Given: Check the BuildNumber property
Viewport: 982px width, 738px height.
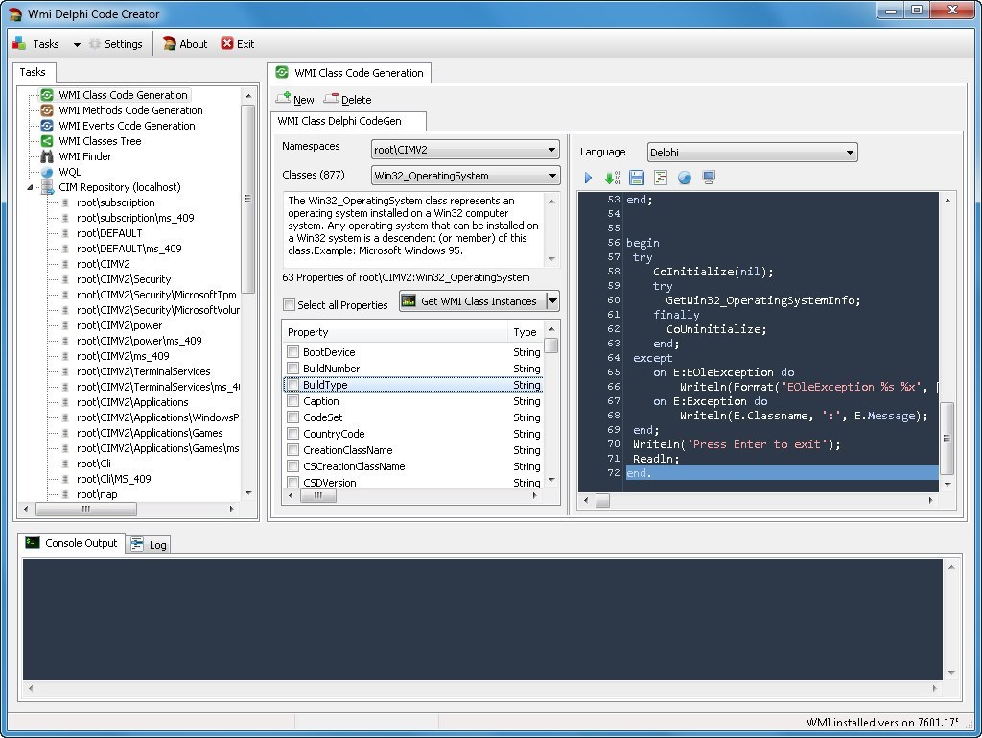Looking at the screenshot, I should [x=292, y=368].
